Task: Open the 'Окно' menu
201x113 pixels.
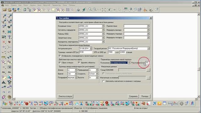Action: (x=65, y=5)
